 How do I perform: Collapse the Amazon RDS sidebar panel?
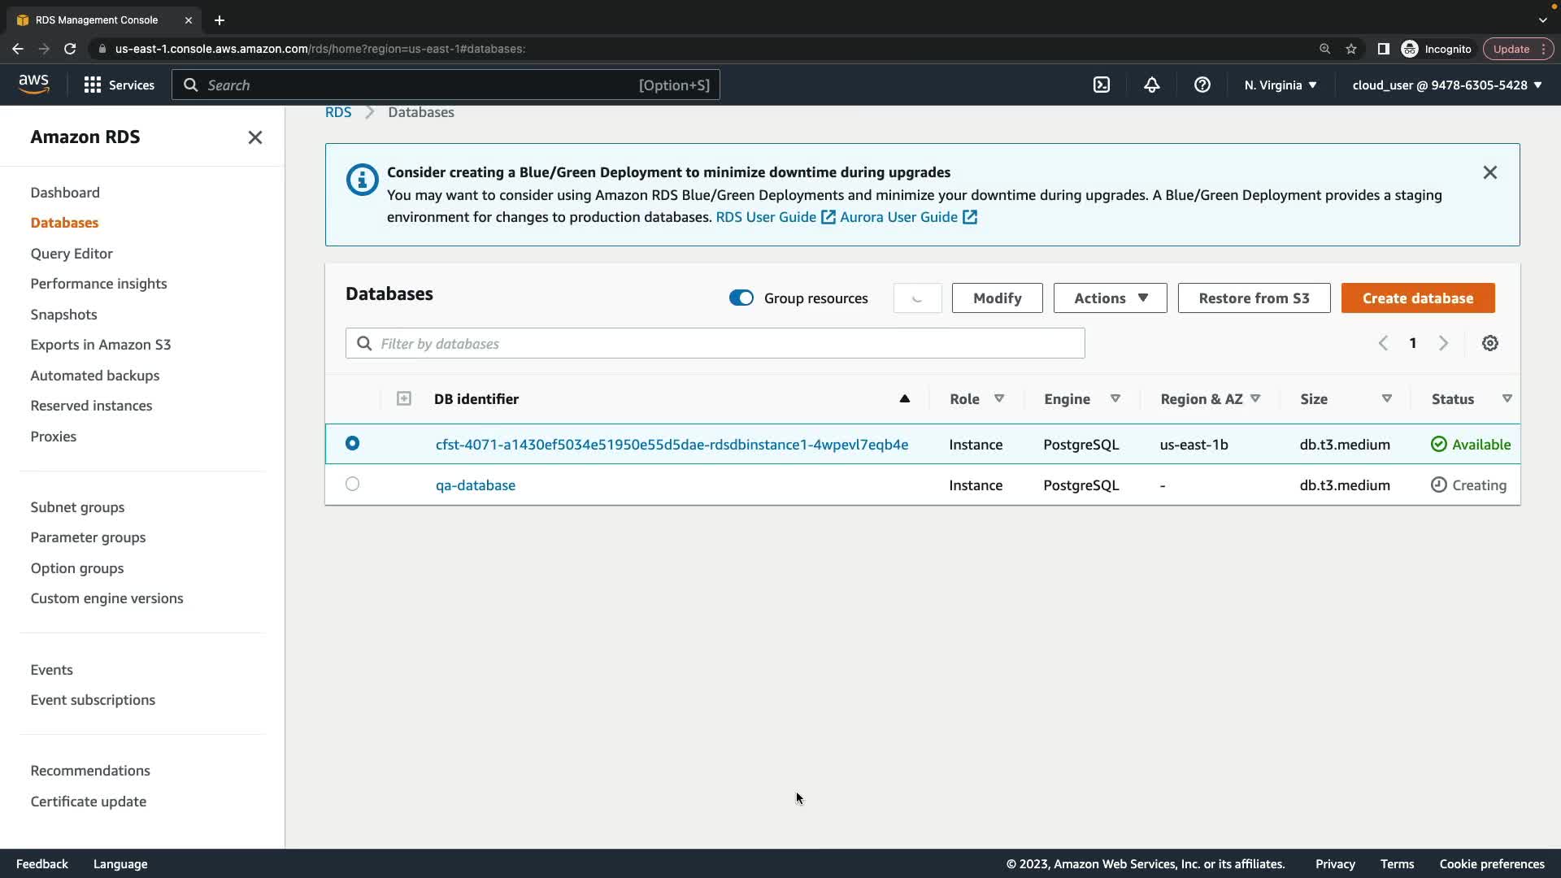tap(254, 137)
